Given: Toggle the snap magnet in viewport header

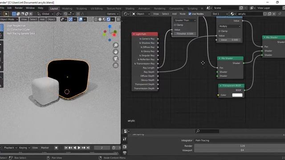Looking at the screenshot, I should pos(65,14).
